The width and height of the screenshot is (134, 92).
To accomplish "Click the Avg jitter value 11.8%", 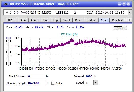I will pyautogui.click(x=80, y=27).
